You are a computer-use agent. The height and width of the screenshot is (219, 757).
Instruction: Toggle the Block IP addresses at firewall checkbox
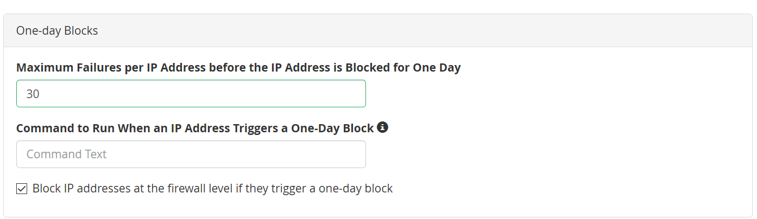click(x=22, y=189)
